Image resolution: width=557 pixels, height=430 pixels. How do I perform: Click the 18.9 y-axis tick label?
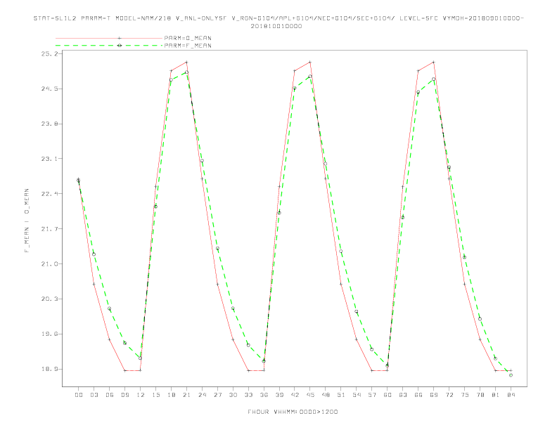tap(49, 369)
